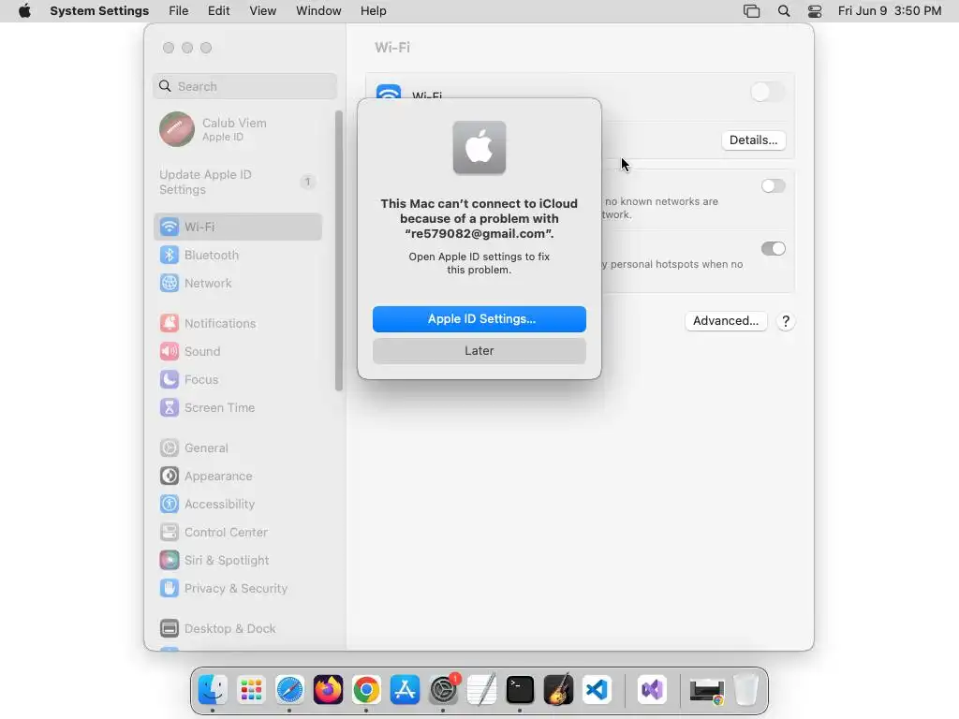Launch Chrome from the Dock
Screen dimensions: 959x719
(x=366, y=690)
